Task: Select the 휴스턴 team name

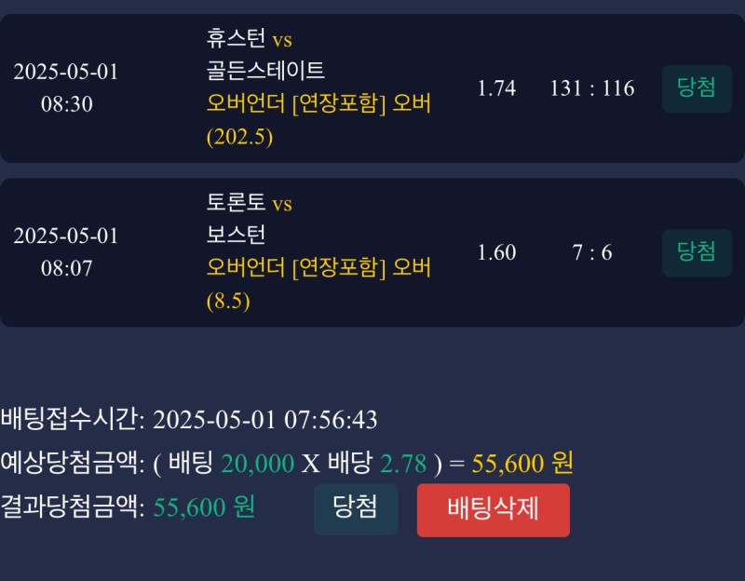Action: (237, 39)
